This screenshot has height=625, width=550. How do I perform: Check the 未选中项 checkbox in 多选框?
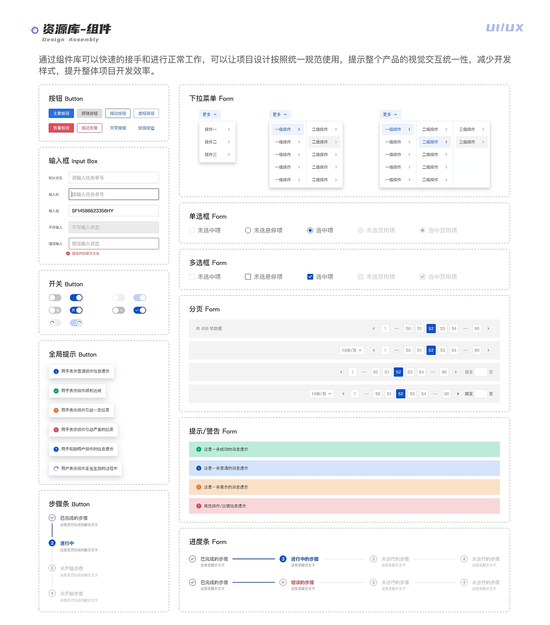[x=192, y=277]
